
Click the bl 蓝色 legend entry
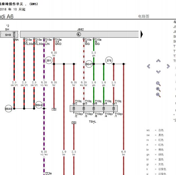point(155,159)
